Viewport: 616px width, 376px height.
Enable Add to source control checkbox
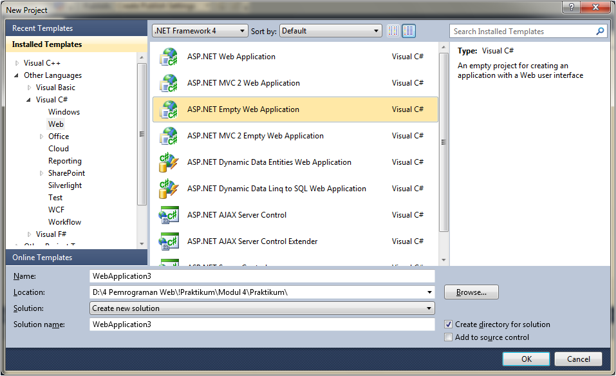[x=448, y=337]
